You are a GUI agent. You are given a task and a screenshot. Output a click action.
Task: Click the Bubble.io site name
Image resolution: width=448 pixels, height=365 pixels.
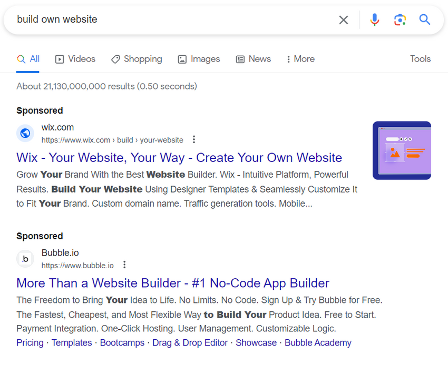click(x=60, y=253)
